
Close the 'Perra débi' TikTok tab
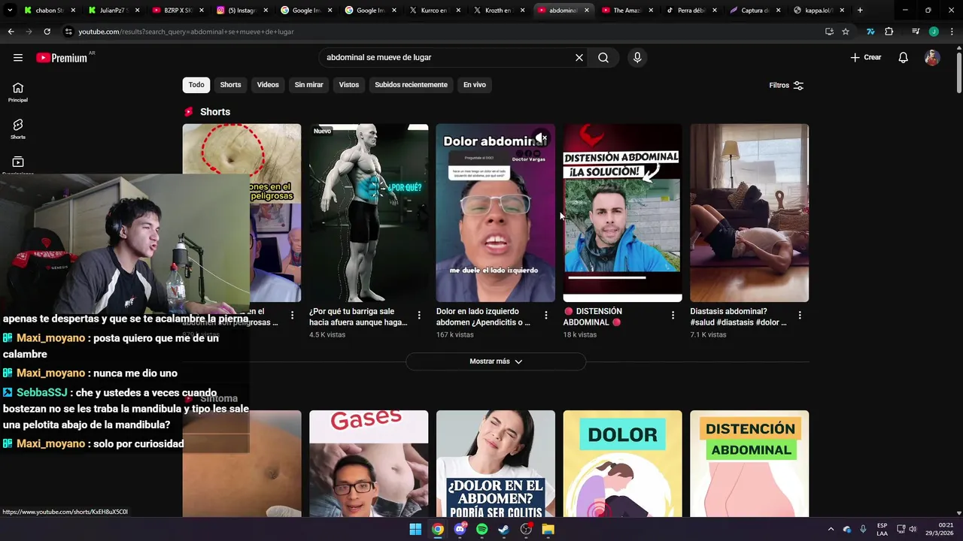click(714, 11)
